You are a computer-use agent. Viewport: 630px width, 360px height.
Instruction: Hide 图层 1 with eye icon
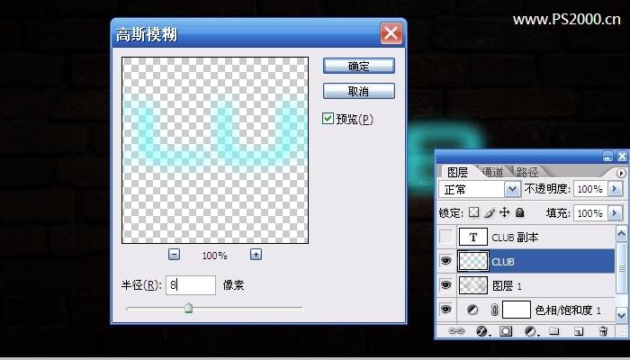(x=446, y=285)
